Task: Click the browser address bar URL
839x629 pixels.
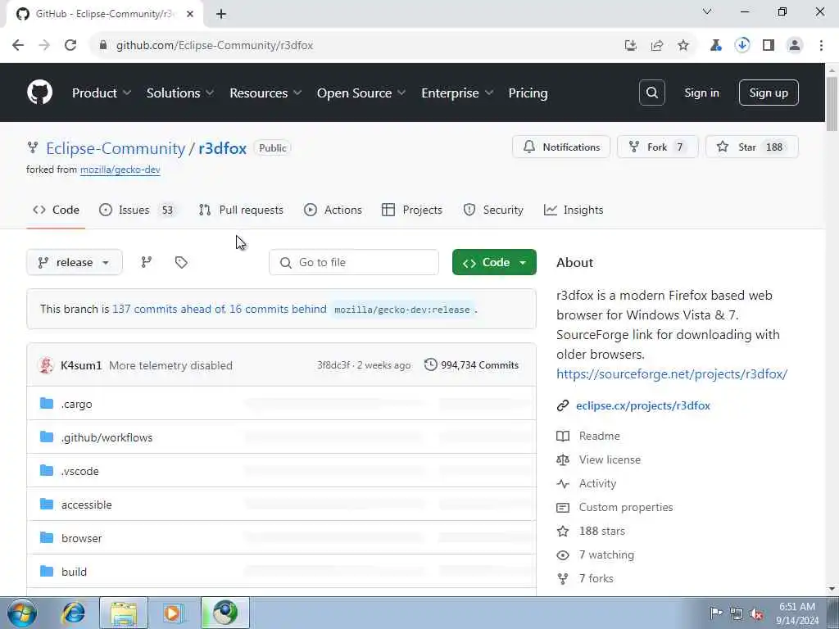Action: [215, 46]
